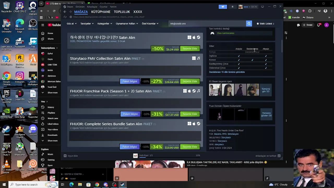Open the XXXX profile tab

coord(138,12)
